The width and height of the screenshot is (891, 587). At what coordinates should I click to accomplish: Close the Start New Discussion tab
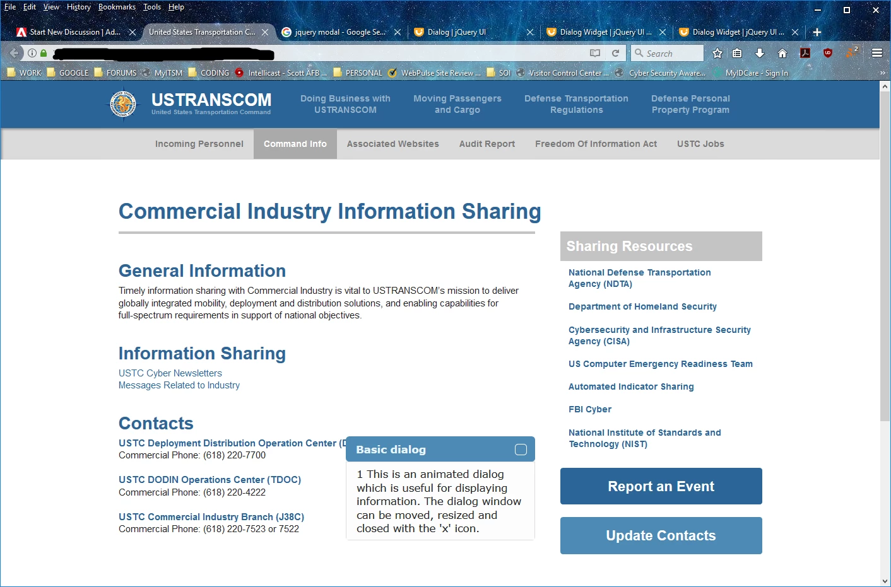[133, 32]
